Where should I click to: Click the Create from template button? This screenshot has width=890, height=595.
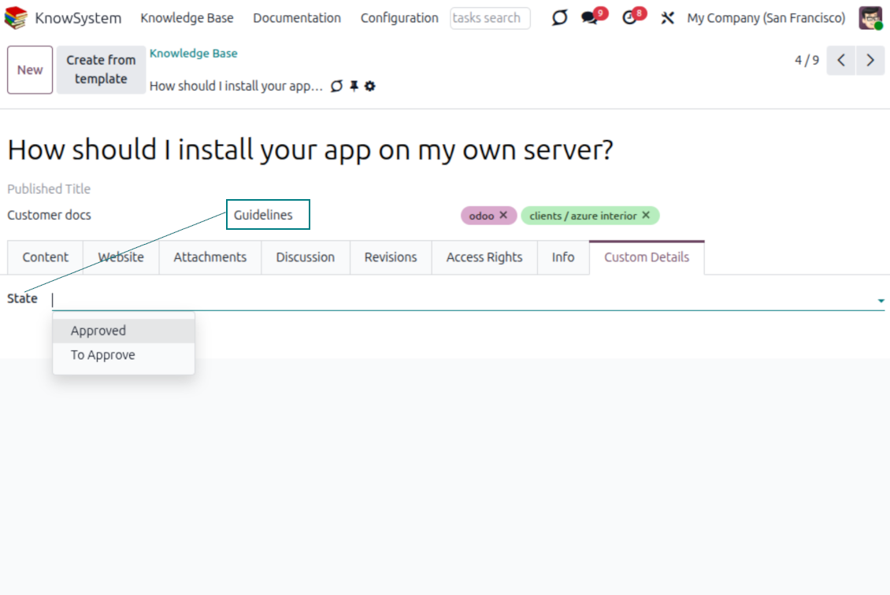101,70
